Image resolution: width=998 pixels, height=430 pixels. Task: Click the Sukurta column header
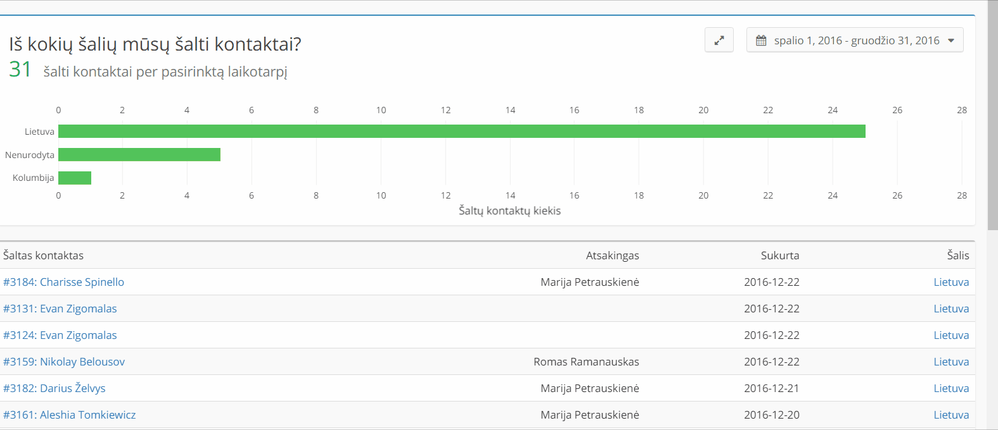[780, 255]
